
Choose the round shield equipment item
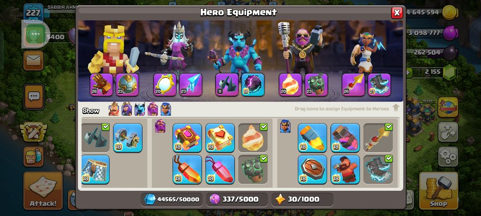[x=312, y=169]
